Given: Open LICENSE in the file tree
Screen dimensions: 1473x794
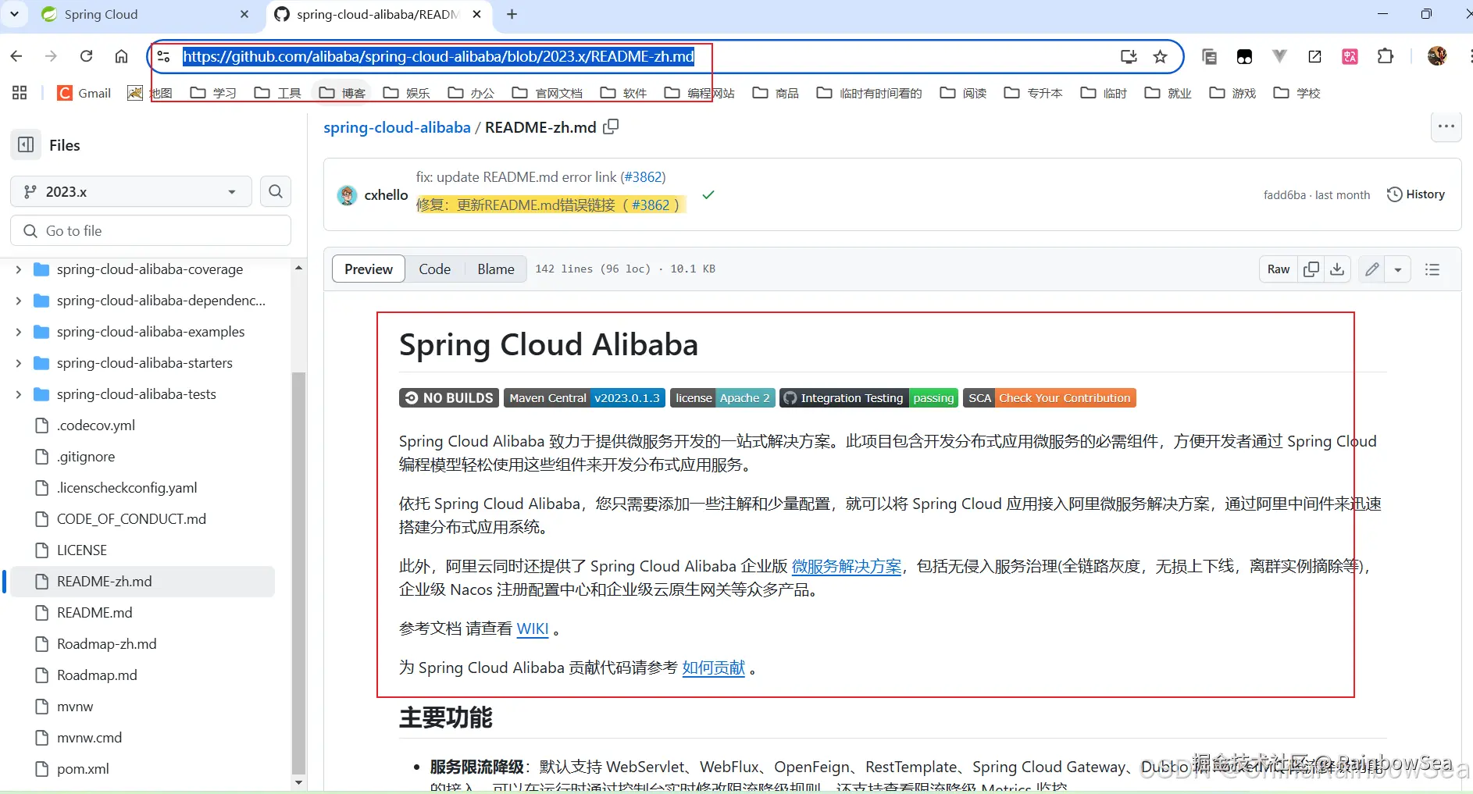Looking at the screenshot, I should tap(82, 550).
